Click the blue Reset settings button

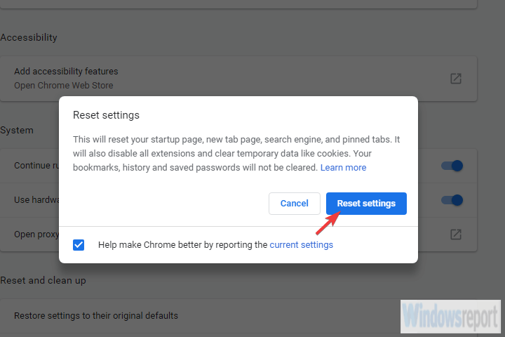pyautogui.click(x=366, y=204)
